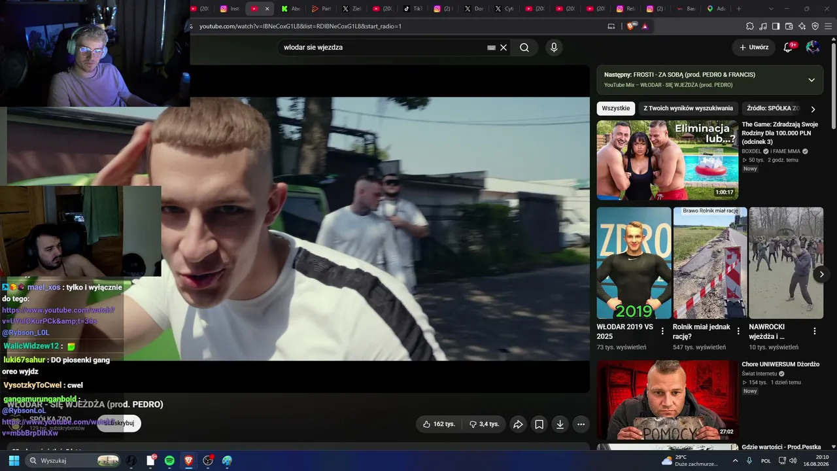
Task: Open Chore UNIWERSUM Dżordżo video title
Action: click(780, 364)
